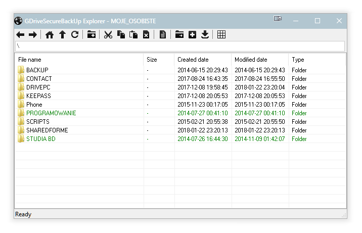Maximize the Explorer window

click(318, 21)
